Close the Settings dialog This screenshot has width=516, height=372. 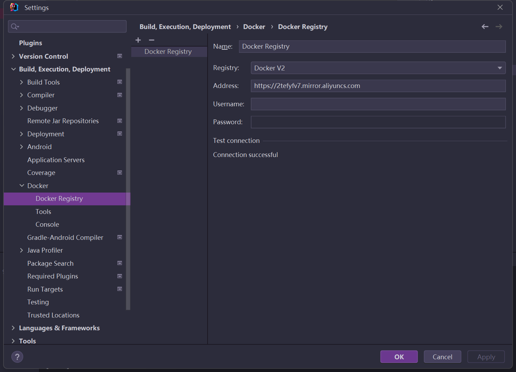tap(500, 7)
